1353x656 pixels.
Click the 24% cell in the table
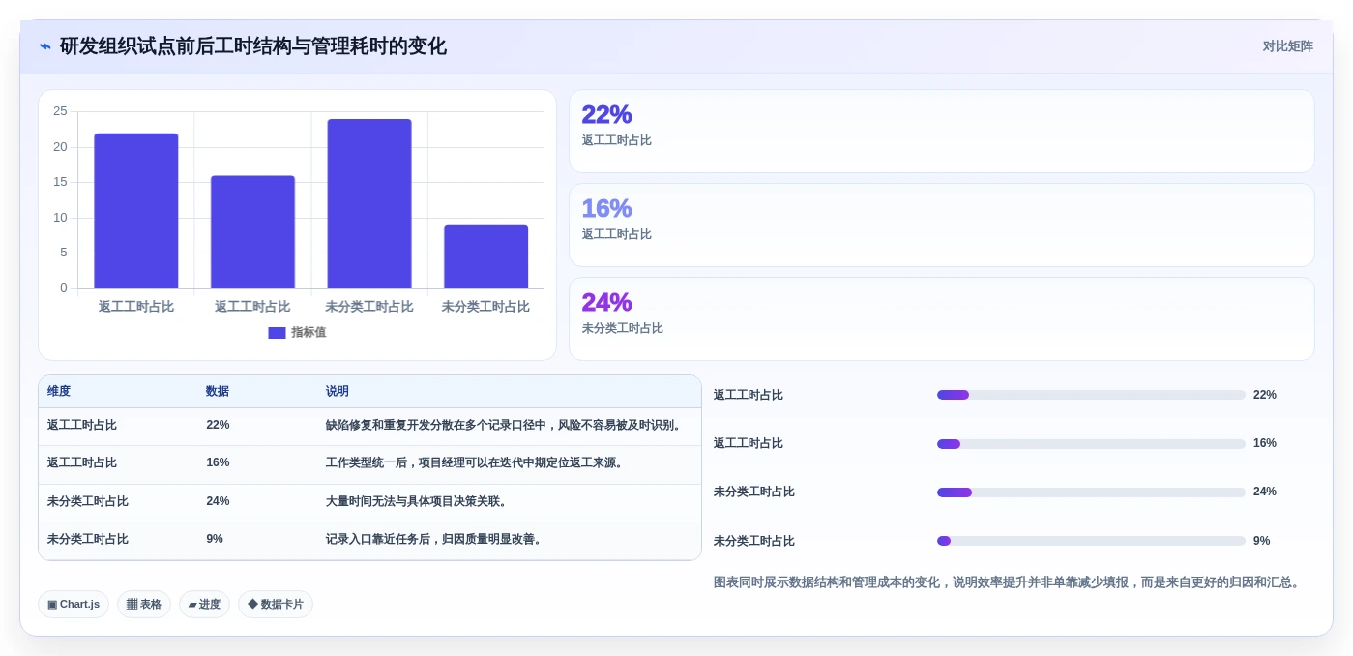point(218,502)
